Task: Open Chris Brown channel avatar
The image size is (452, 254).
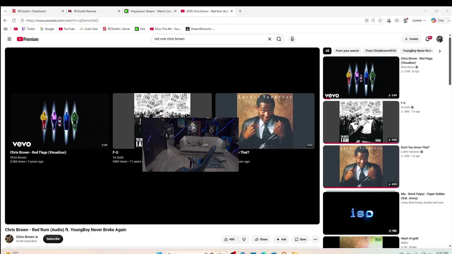Action: click(x=9, y=239)
